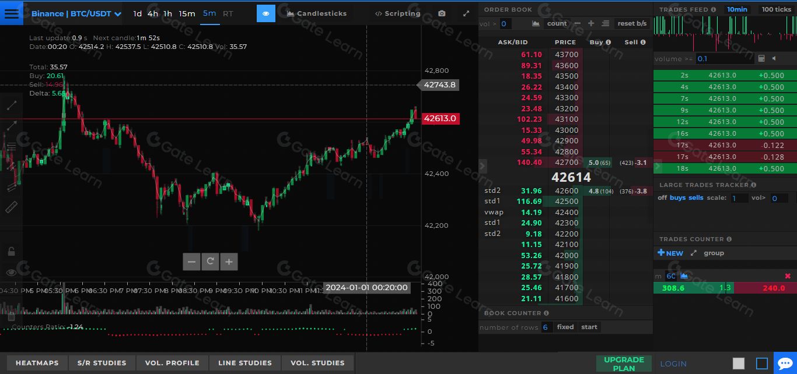Toggle the drawing lock icon
The image size is (797, 374).
point(11,252)
